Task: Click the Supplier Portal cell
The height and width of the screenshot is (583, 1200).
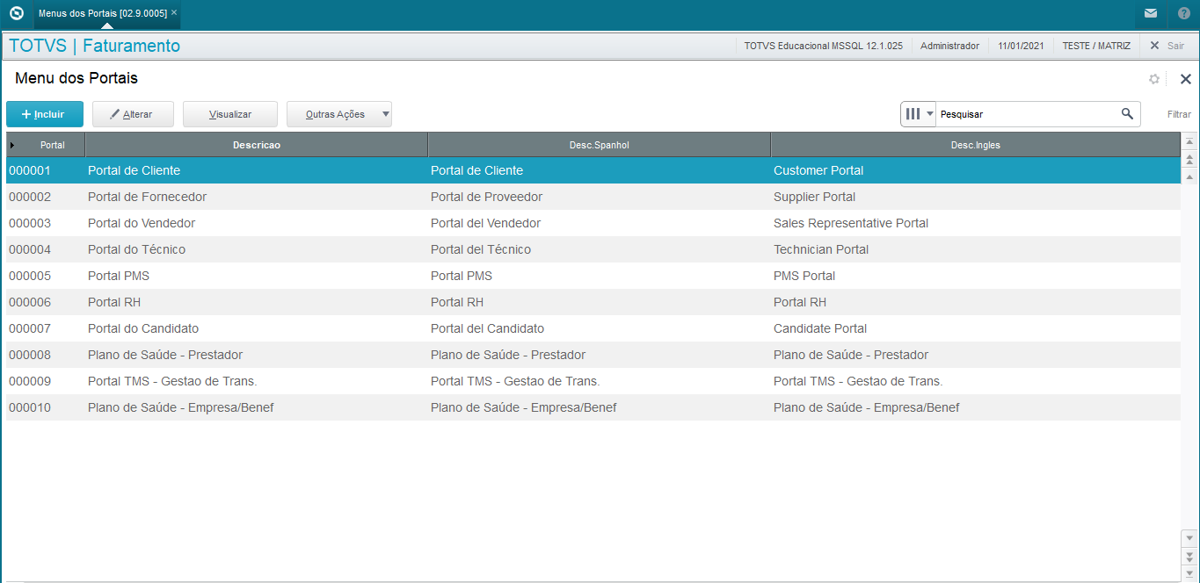Action: tap(814, 197)
